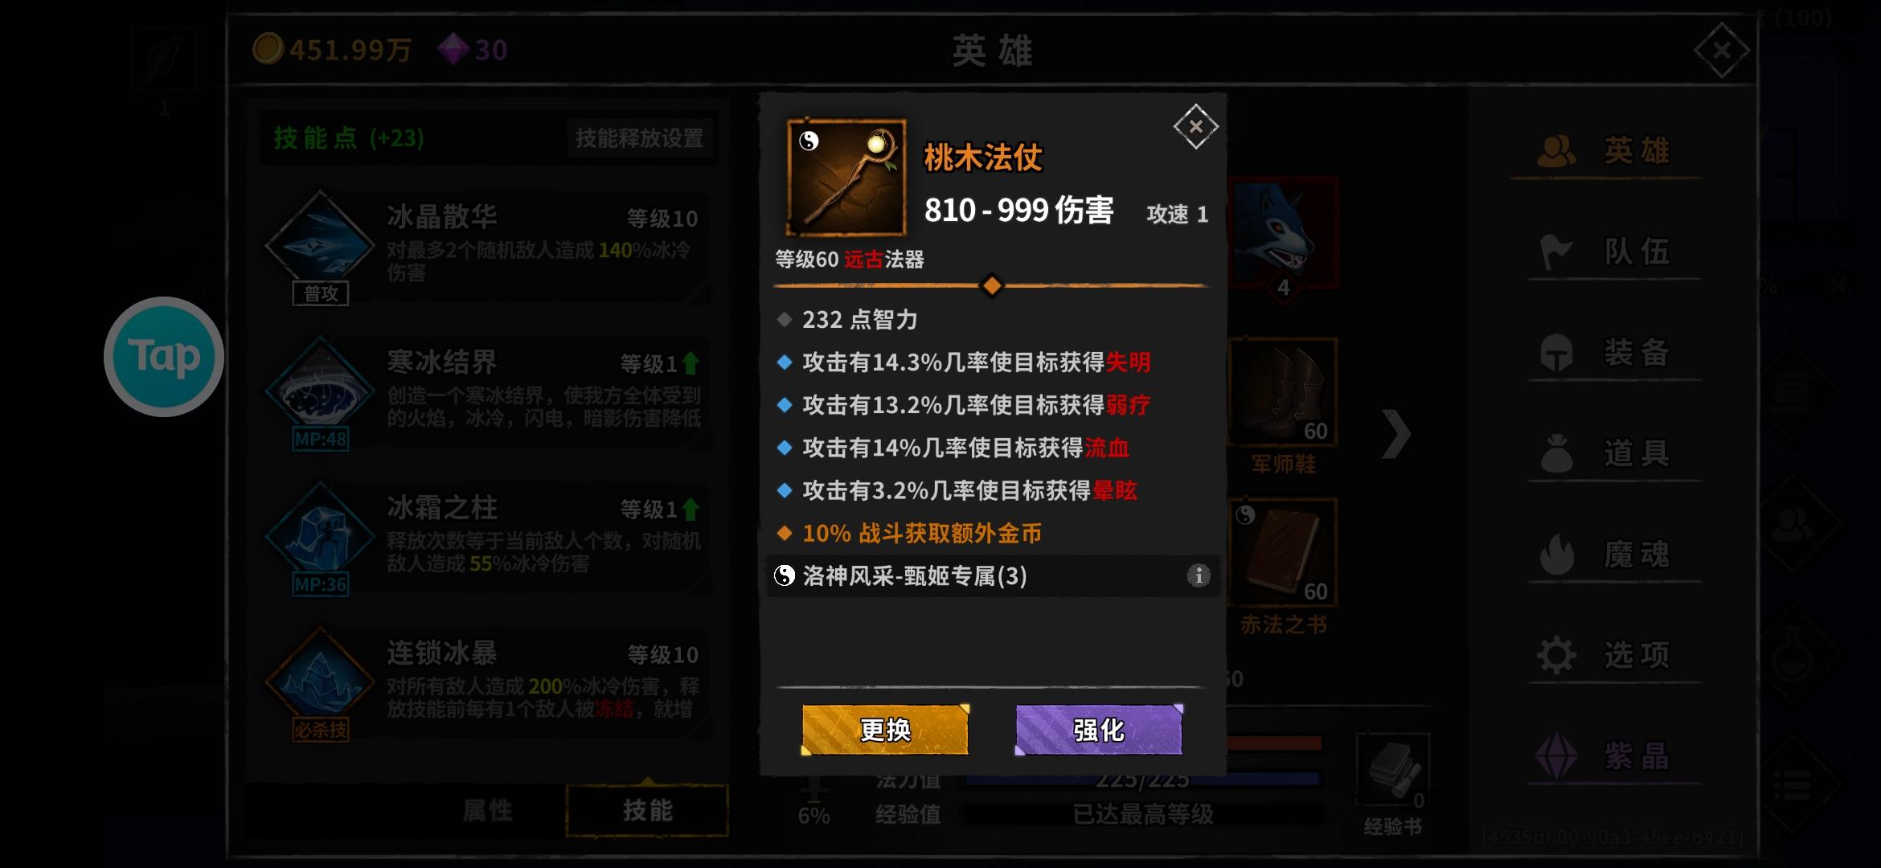Switch to the 技能 tab
The width and height of the screenshot is (1881, 868).
pos(647,810)
